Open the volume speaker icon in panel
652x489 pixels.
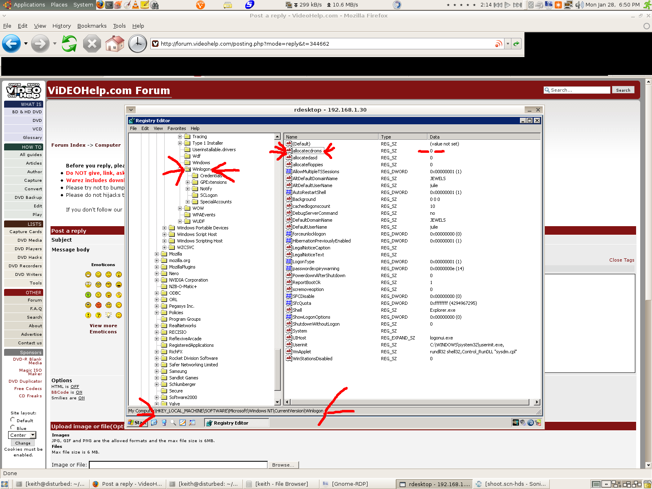pos(579,5)
